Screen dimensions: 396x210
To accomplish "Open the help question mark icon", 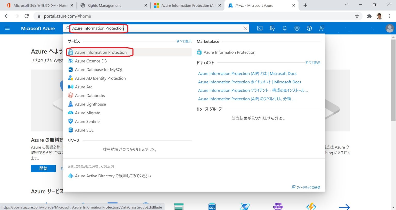I will coord(309,28).
